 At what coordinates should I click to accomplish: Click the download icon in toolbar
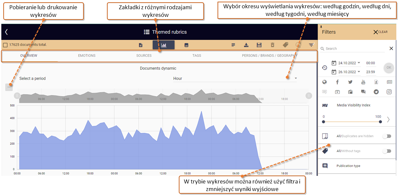pyautogui.click(x=246, y=45)
